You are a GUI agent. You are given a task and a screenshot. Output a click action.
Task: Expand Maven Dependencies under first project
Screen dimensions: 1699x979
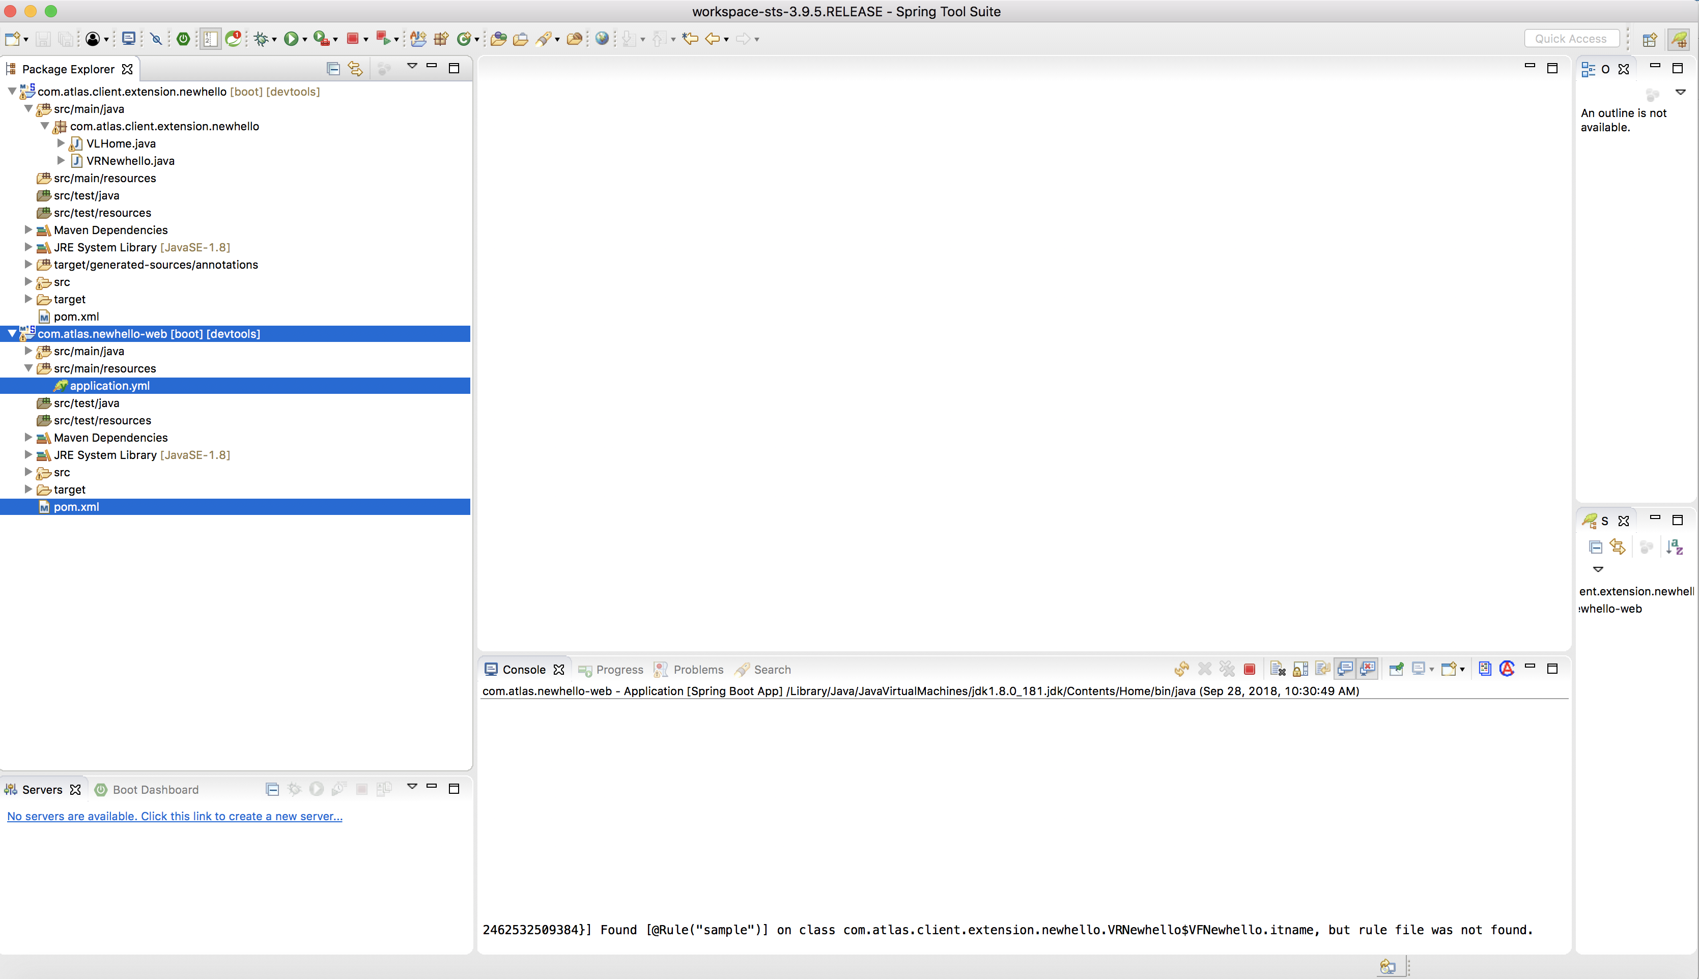[x=29, y=229]
